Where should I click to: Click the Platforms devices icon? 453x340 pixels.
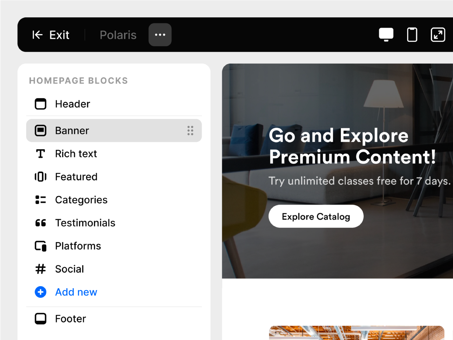pyautogui.click(x=40, y=246)
